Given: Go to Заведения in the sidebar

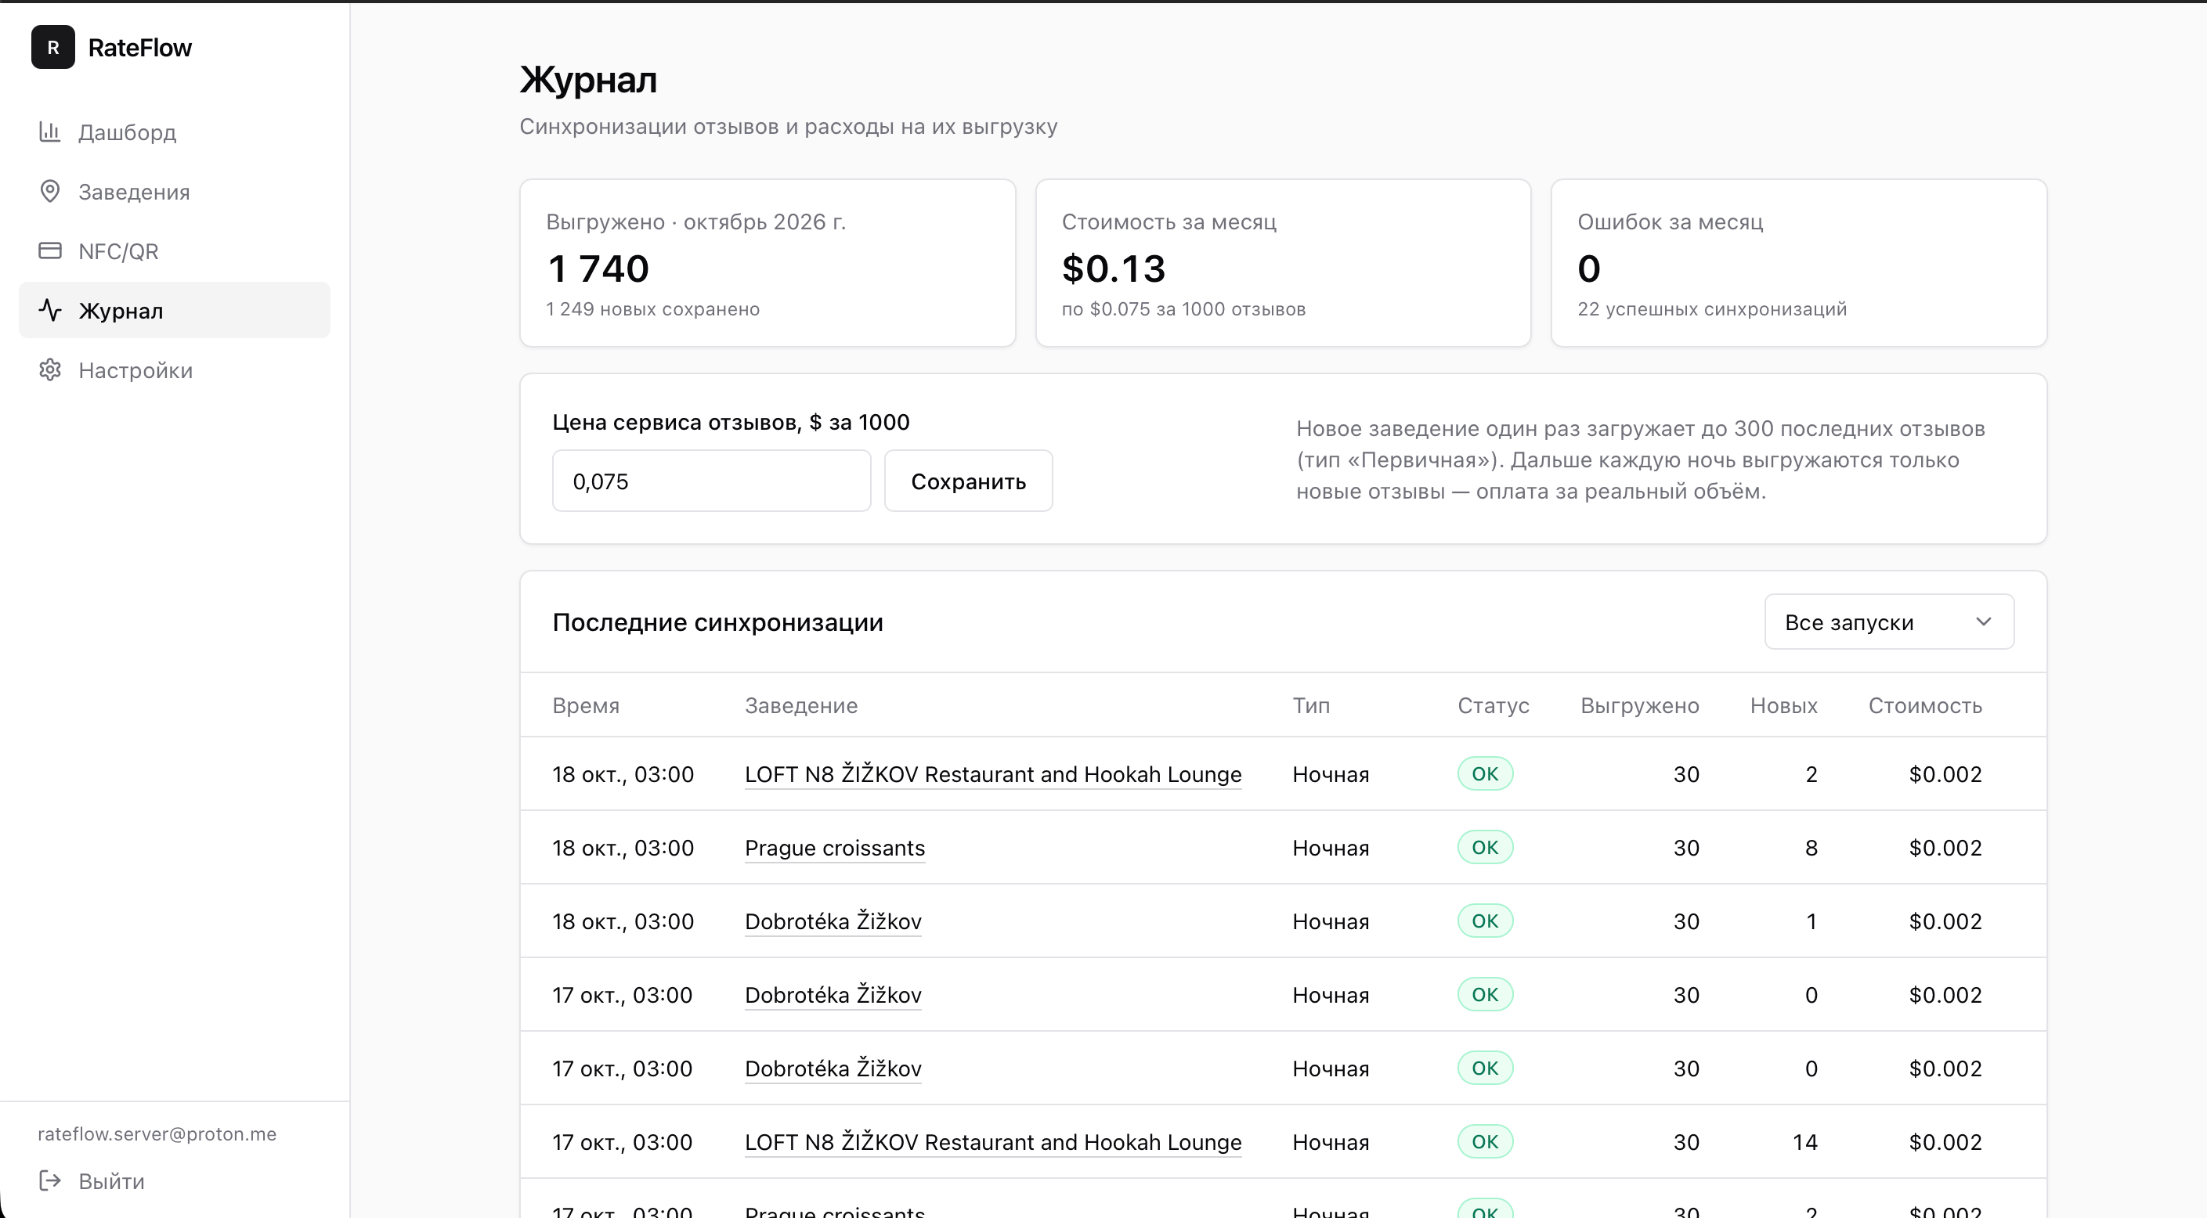Looking at the screenshot, I should click(175, 192).
